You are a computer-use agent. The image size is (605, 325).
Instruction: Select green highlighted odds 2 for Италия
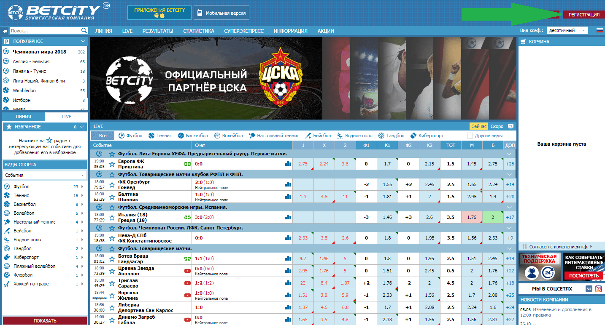tap(493, 217)
